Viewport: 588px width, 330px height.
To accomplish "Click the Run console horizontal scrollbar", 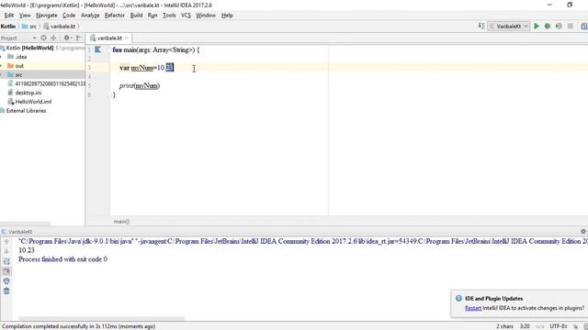I will pos(102,319).
